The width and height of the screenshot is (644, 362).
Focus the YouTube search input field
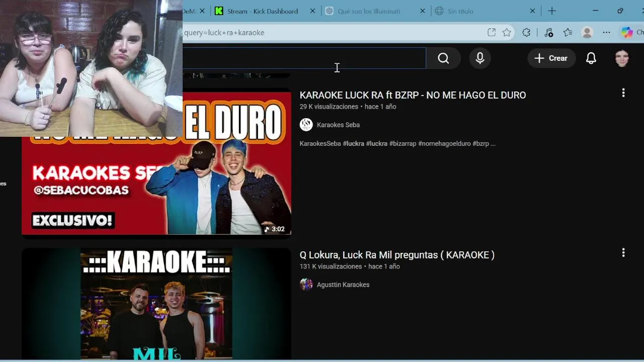(x=304, y=58)
